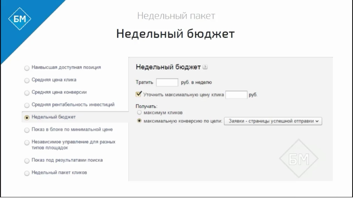
Task: Click the Получать: label
Action: click(x=147, y=106)
